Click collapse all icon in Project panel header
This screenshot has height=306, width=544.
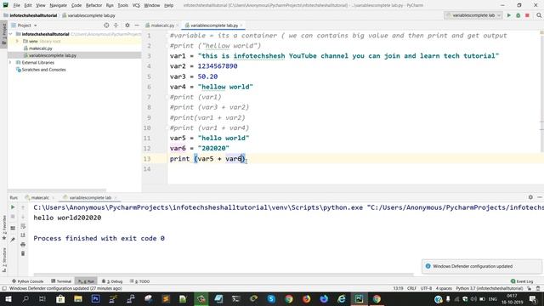tap(116, 25)
